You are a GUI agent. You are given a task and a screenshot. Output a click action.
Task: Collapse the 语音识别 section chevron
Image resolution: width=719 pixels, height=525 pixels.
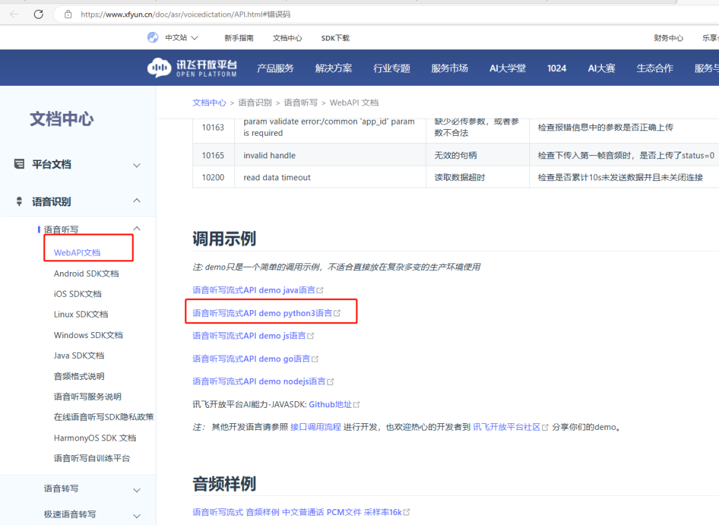[136, 201]
